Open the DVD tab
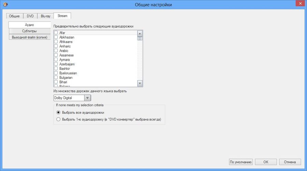The image size is (307, 171). [x=30, y=16]
